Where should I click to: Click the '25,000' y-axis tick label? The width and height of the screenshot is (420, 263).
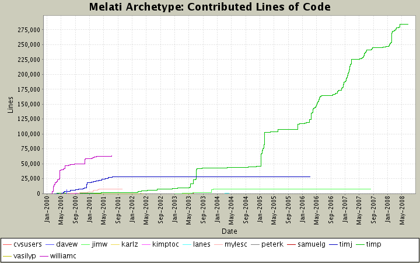(31, 178)
